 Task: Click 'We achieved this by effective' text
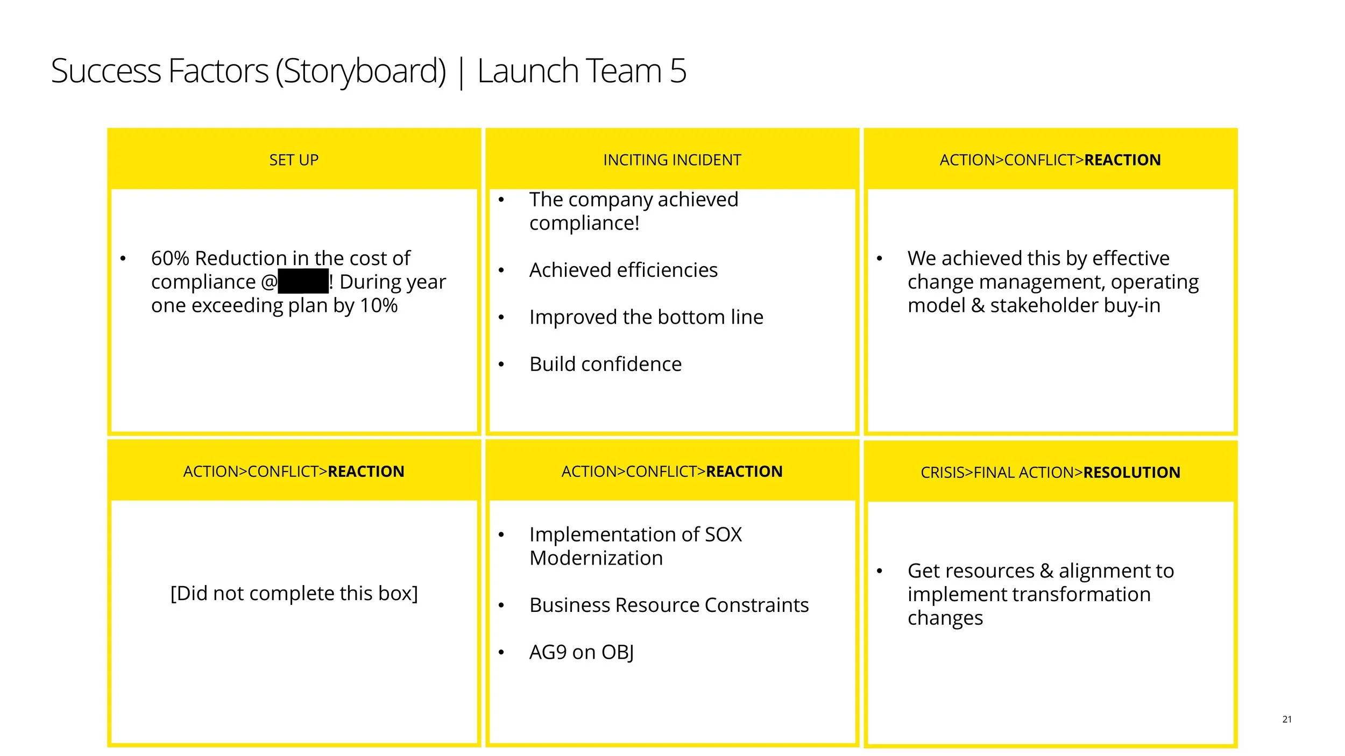click(1038, 259)
